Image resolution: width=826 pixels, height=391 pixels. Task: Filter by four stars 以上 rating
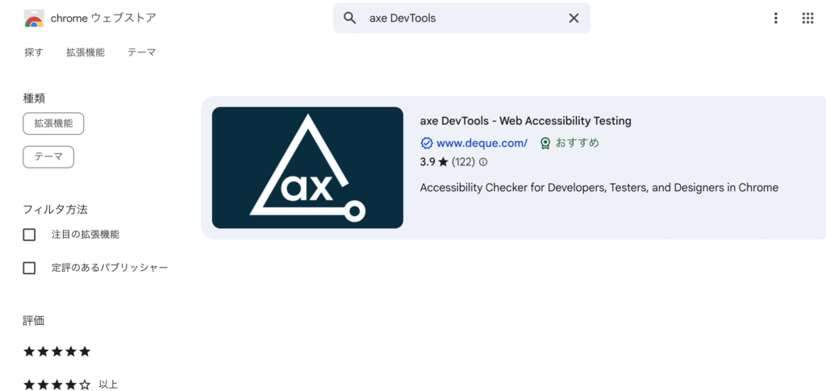(x=70, y=385)
